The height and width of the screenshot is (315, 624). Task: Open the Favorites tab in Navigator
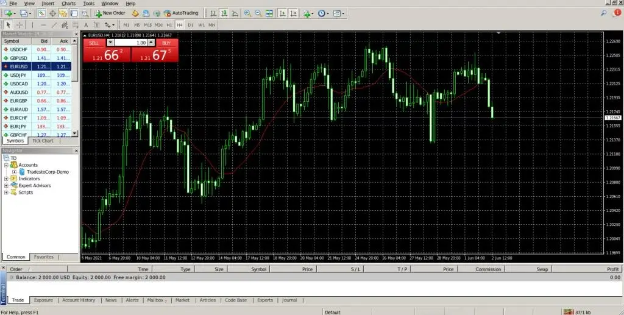pyautogui.click(x=44, y=257)
